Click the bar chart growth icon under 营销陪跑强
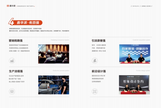This screenshot has height=108, width=161. pos(12,61)
